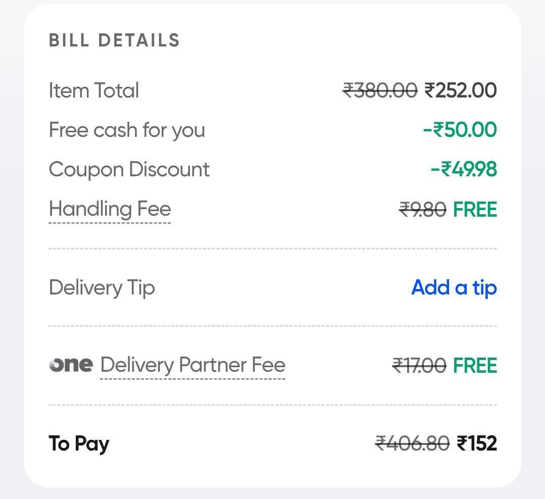Select the -₹49.98 coupon discount value
This screenshot has width=545, height=499.
point(464,170)
